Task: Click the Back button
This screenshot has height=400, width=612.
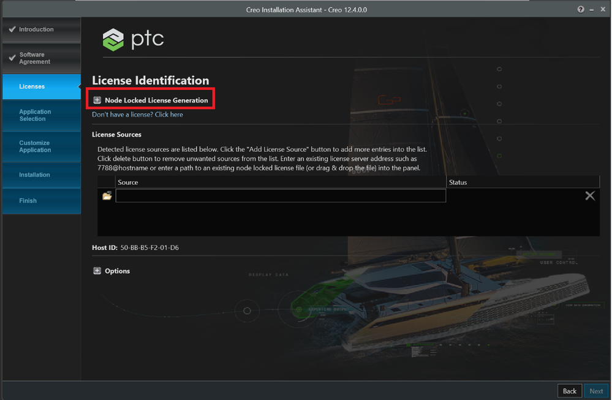Action: pyautogui.click(x=570, y=391)
